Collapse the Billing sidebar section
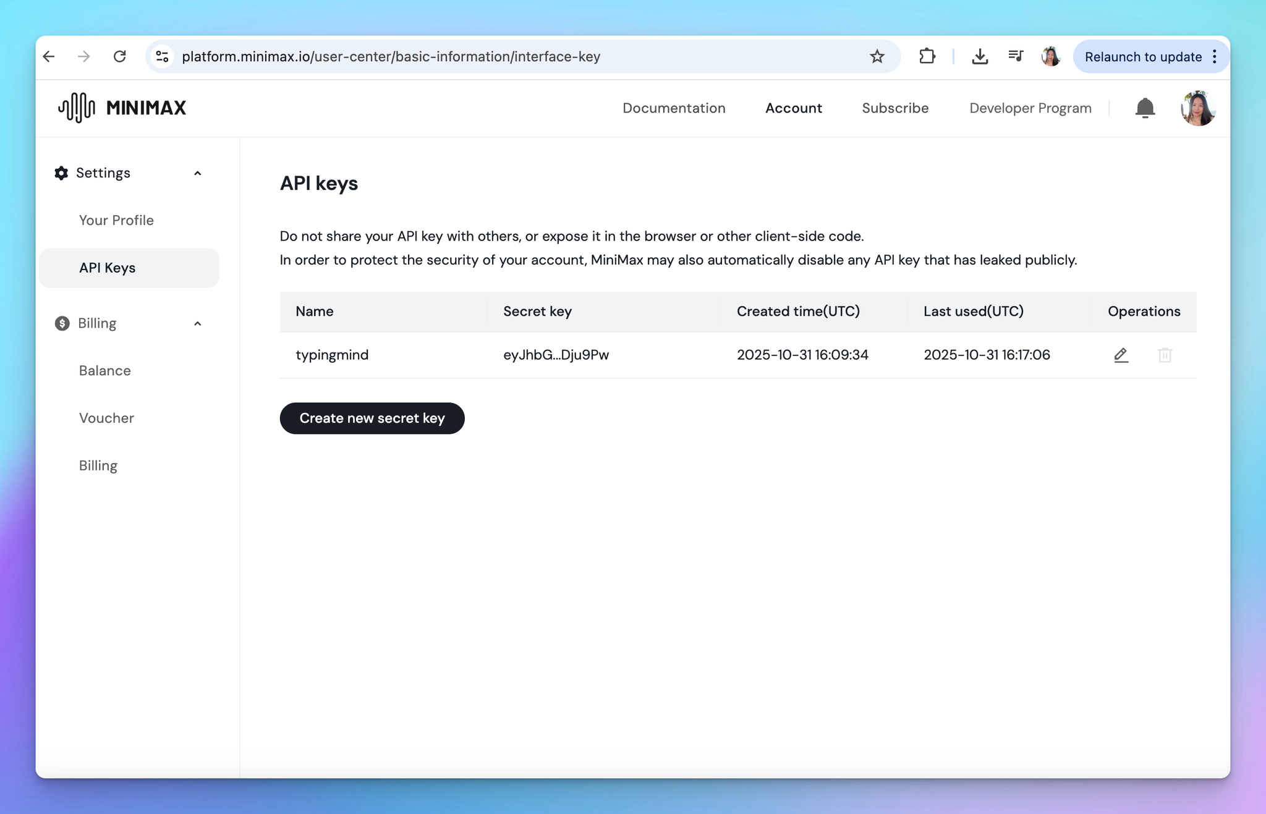Screen dimensions: 1266x814 point(197,323)
